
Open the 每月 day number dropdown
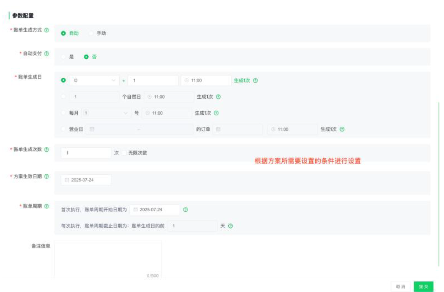106,113
